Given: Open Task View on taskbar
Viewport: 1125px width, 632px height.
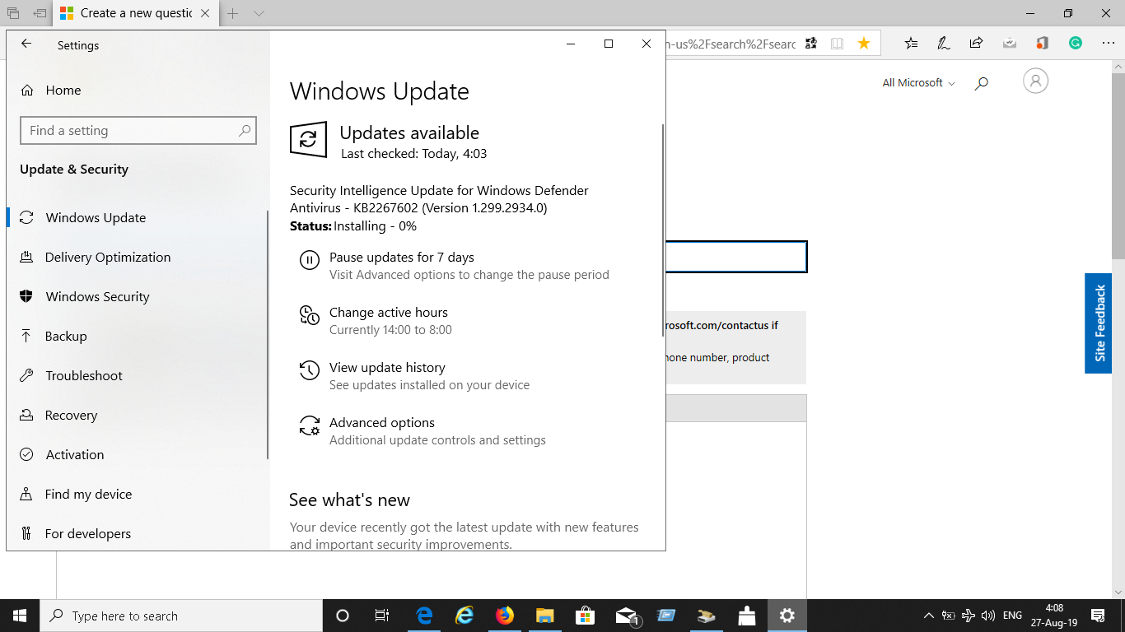Looking at the screenshot, I should [382, 616].
